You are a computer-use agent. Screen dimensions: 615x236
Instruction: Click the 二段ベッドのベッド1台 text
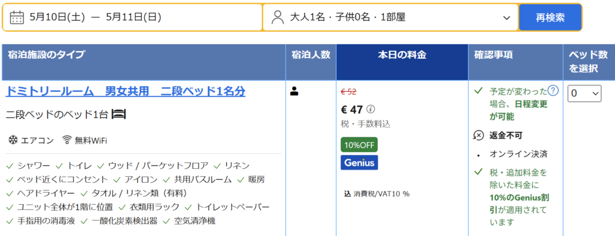(58, 114)
